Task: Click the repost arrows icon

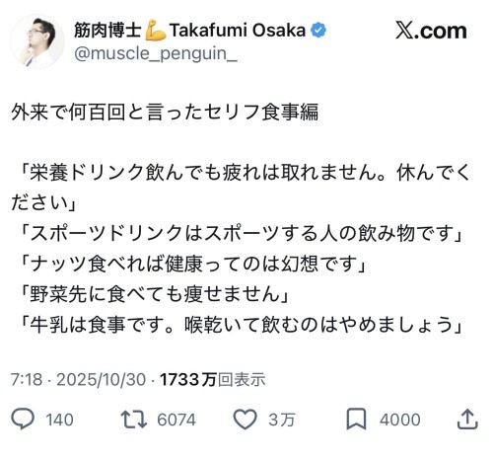Action: (134, 419)
